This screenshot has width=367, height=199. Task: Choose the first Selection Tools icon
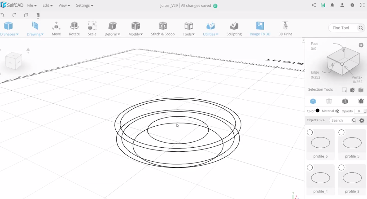pyautogui.click(x=344, y=90)
